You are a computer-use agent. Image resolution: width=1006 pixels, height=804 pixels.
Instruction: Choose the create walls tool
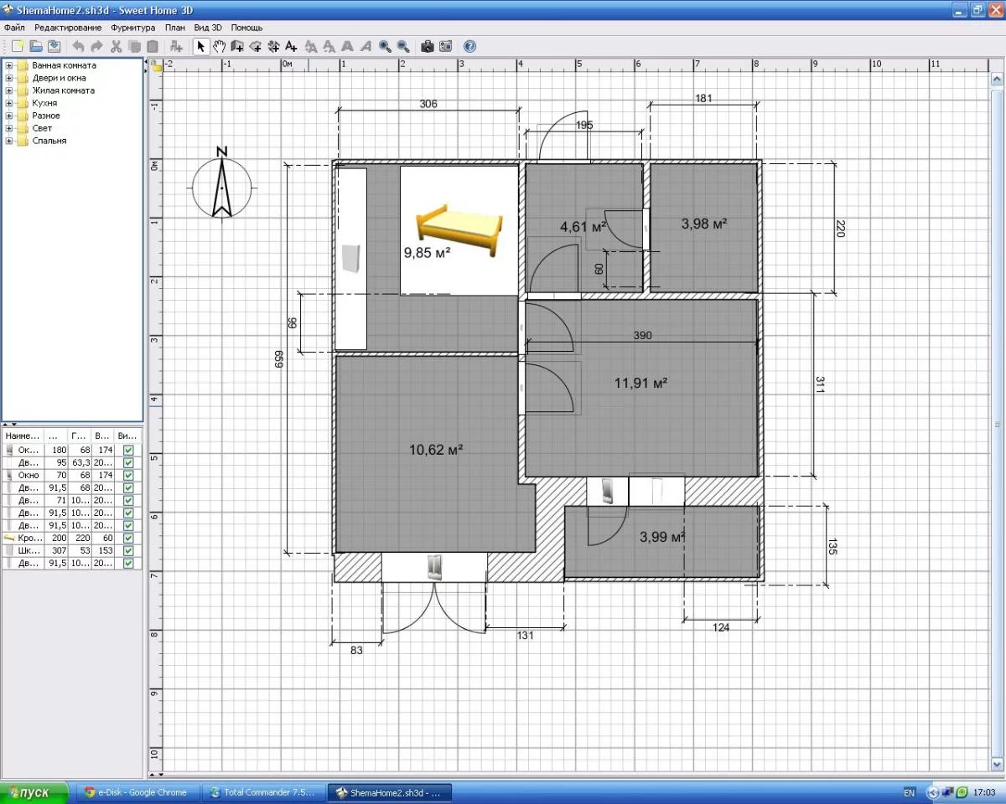pos(237,46)
